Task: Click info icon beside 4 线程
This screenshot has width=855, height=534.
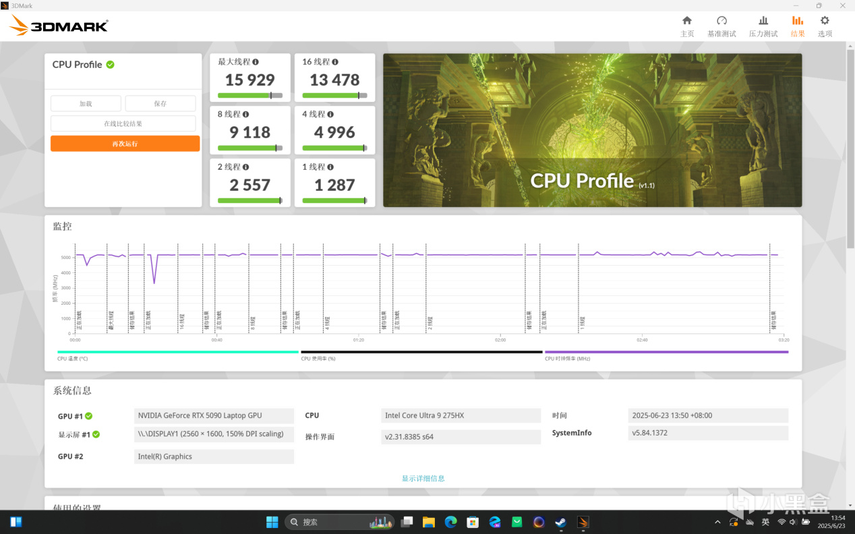Action: 330,115
